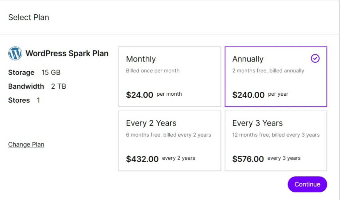This screenshot has height=200, width=340.
Task: Choose the Every 2 Years plan
Action: pos(170,141)
